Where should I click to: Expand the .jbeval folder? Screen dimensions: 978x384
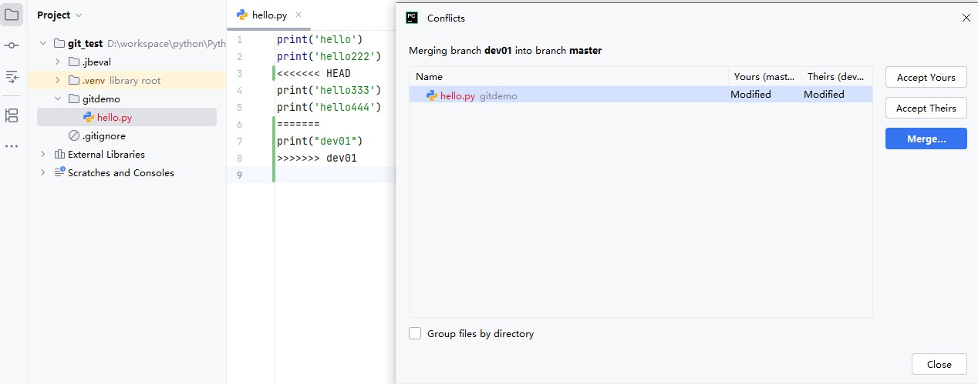58,62
